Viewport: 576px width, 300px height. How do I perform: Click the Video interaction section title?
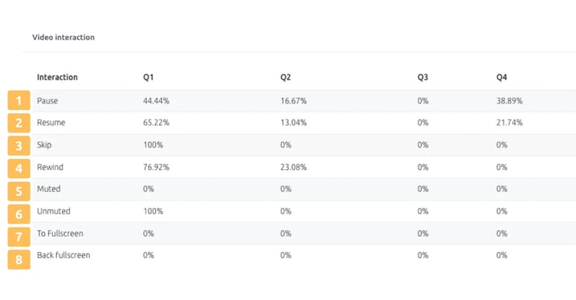(x=63, y=37)
